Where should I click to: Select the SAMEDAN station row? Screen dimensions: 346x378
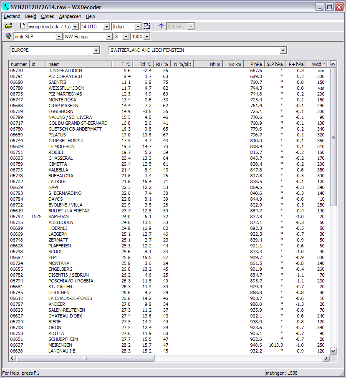pos(169,217)
